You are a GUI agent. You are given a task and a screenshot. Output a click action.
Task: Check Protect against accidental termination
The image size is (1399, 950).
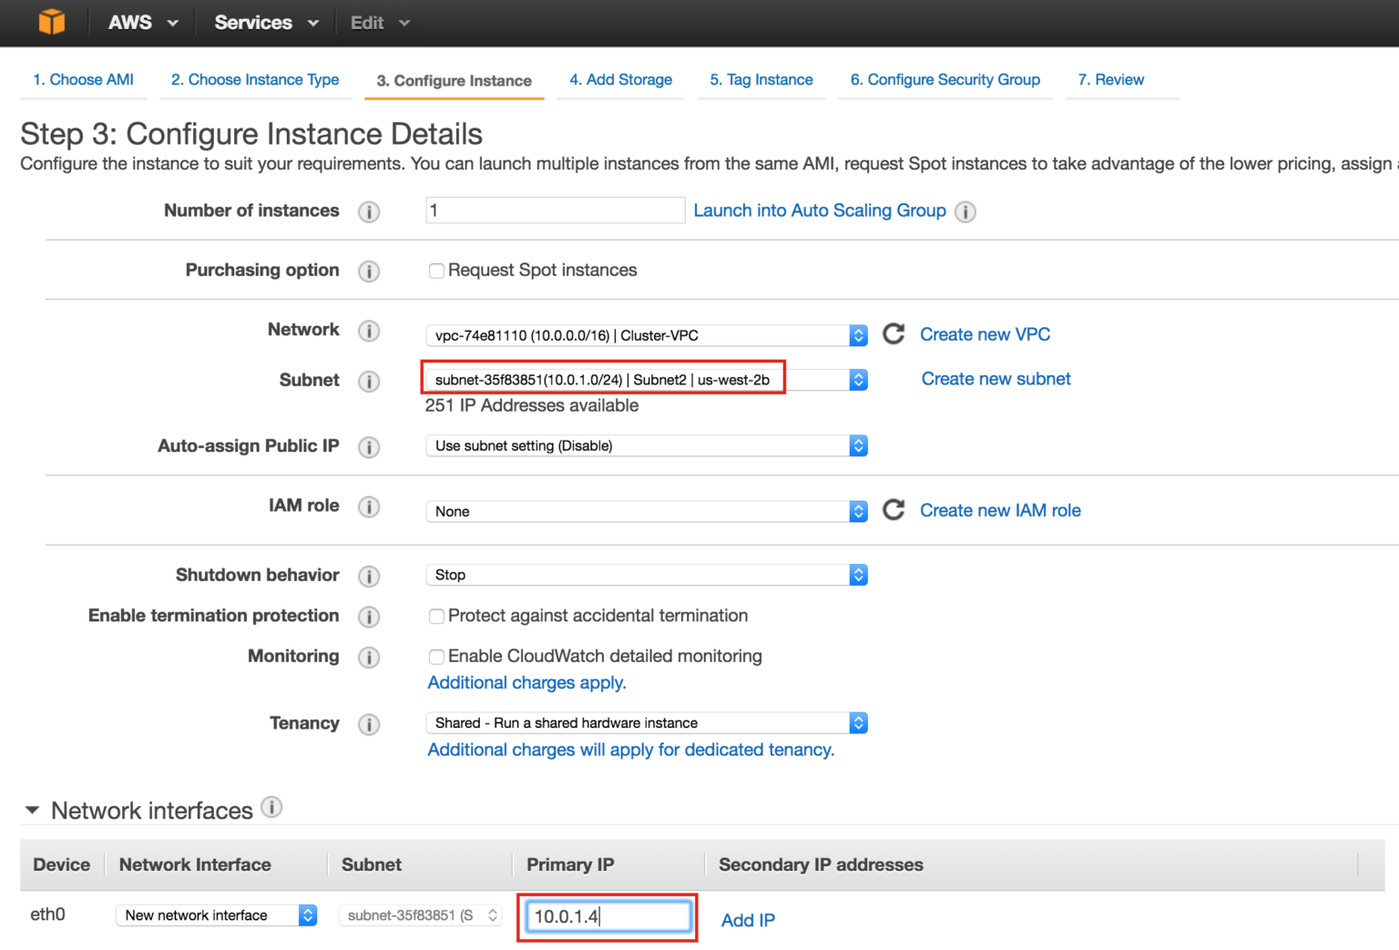pos(436,617)
